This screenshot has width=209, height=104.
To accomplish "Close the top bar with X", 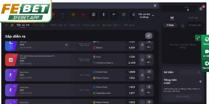I will click(155, 5).
